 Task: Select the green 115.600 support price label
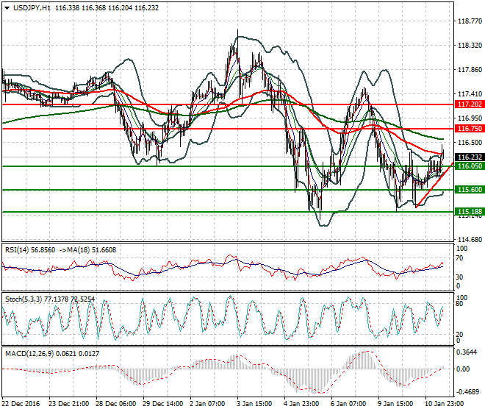coord(470,190)
